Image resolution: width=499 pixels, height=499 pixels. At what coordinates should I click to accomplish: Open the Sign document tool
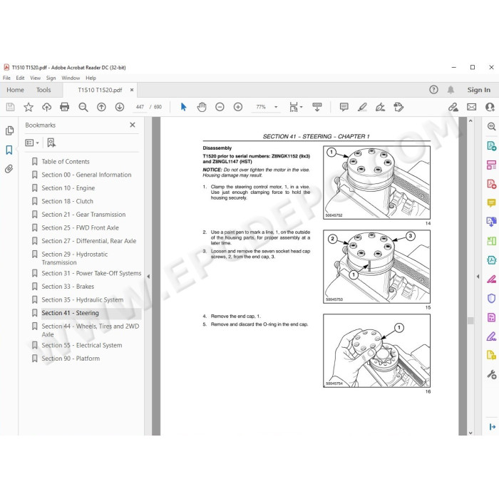coord(380,107)
